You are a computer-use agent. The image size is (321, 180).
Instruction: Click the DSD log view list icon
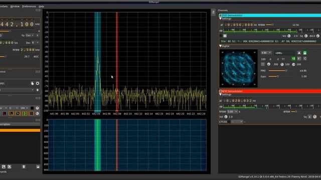coord(225,36)
